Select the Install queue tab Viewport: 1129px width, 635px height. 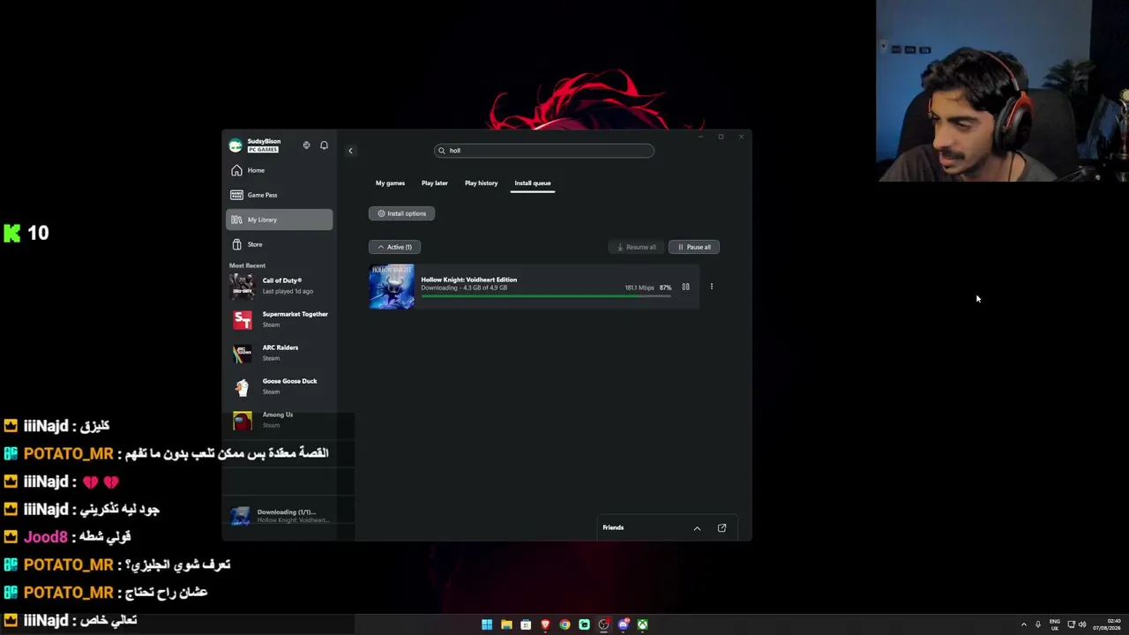point(533,183)
